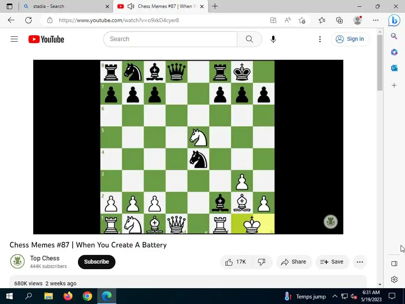
Task: Mute the Chess Memes tab audio icon
Action: coord(131,6)
